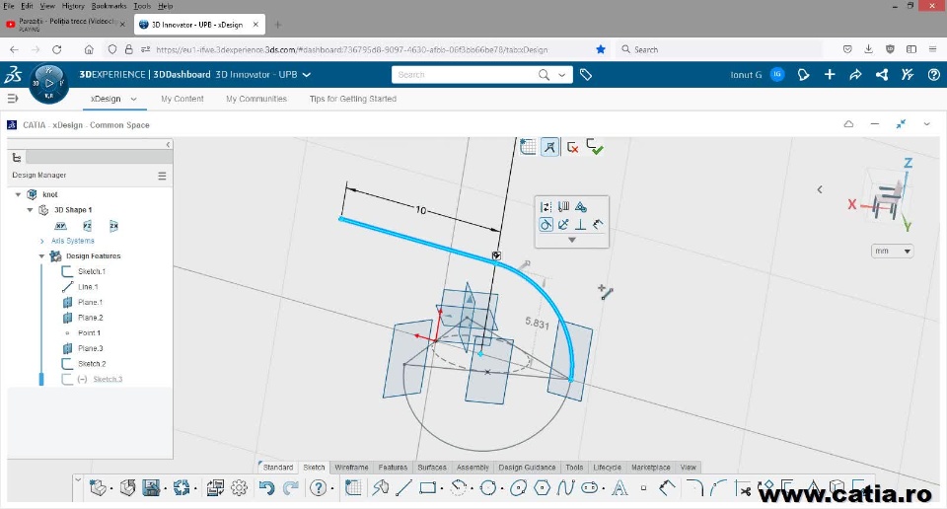Confirm sketch with green checkmark icon

[595, 147]
